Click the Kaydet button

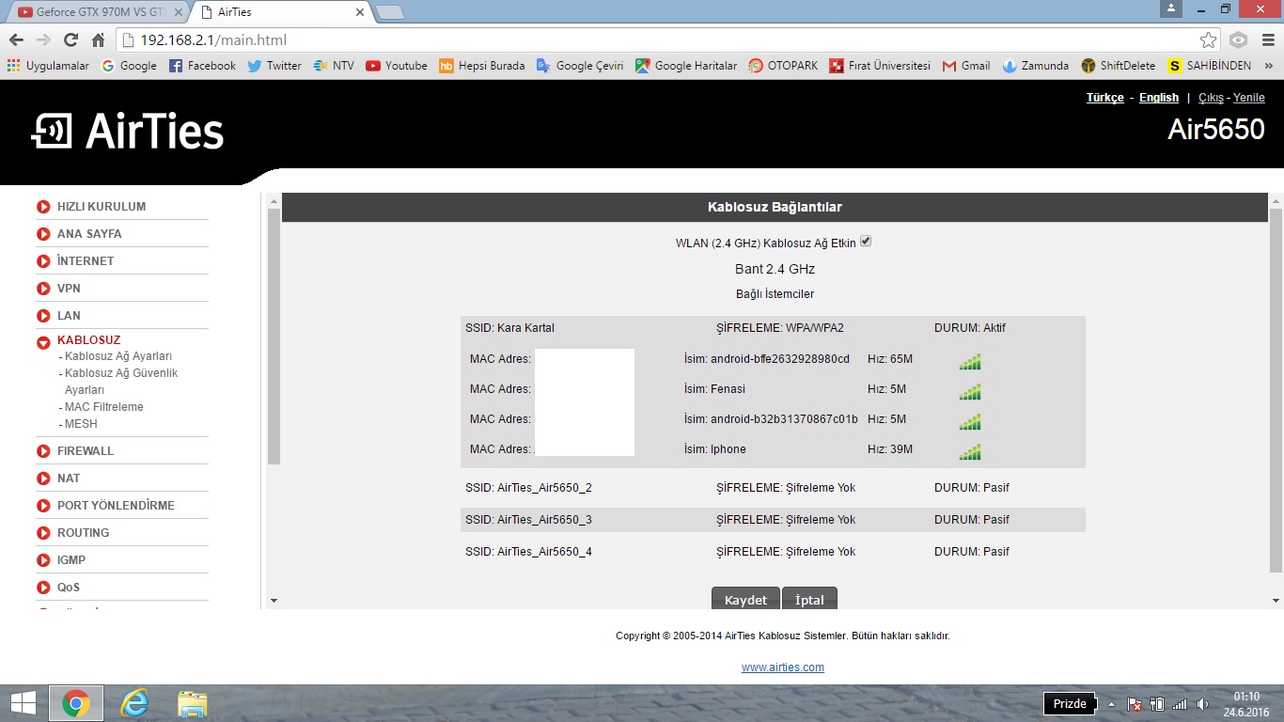[745, 599]
